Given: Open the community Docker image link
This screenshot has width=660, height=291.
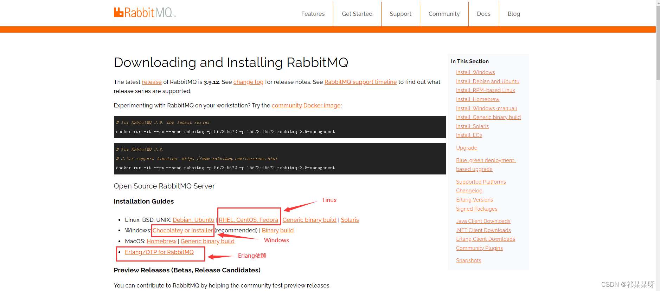Looking at the screenshot, I should [306, 105].
